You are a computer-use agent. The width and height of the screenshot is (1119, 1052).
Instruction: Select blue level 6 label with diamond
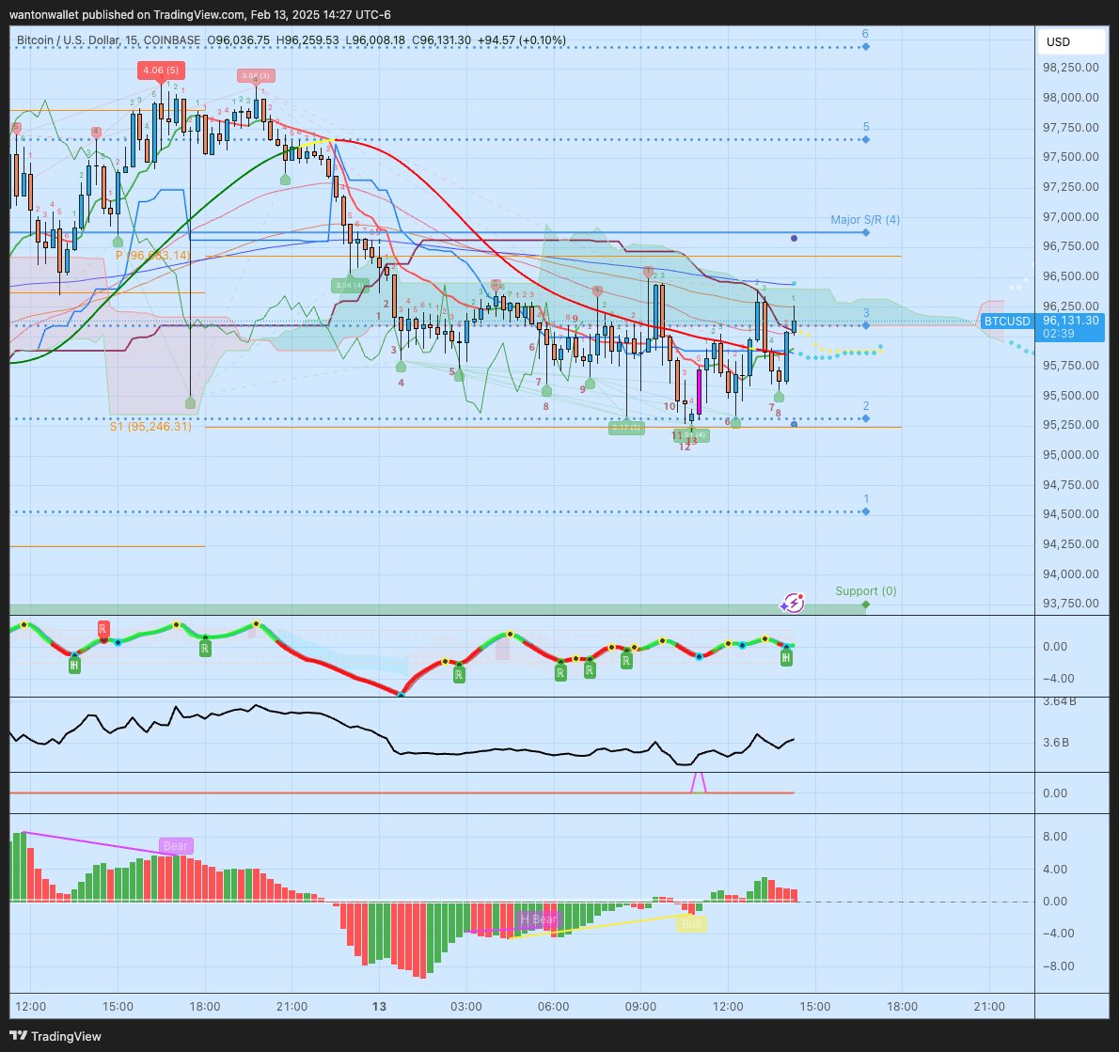(x=865, y=40)
